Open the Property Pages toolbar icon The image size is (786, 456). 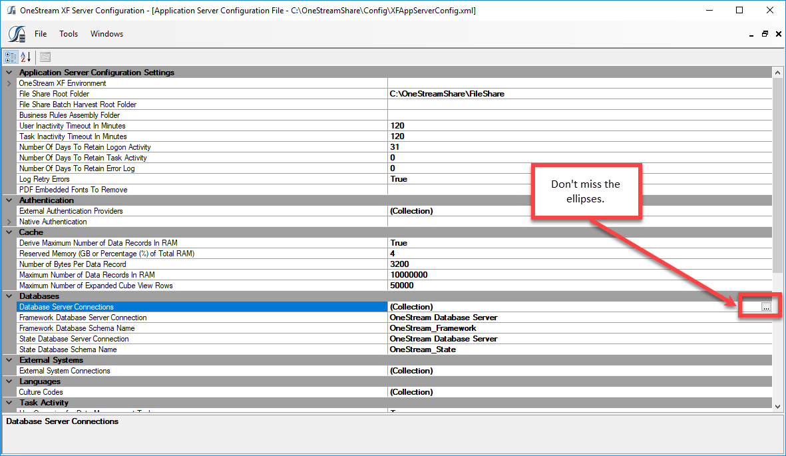(x=45, y=57)
